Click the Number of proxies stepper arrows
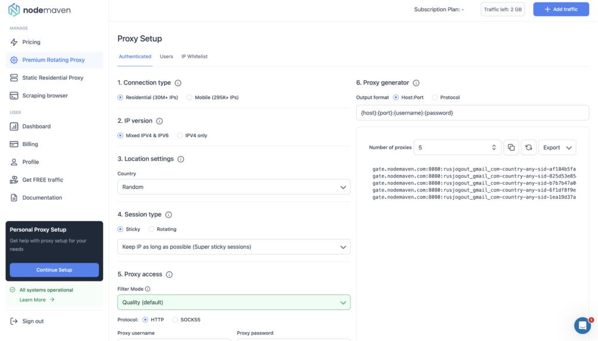Screen dimensions: 598x341 coord(494,148)
